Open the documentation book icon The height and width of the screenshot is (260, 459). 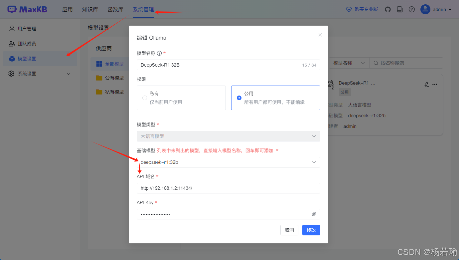click(x=400, y=9)
